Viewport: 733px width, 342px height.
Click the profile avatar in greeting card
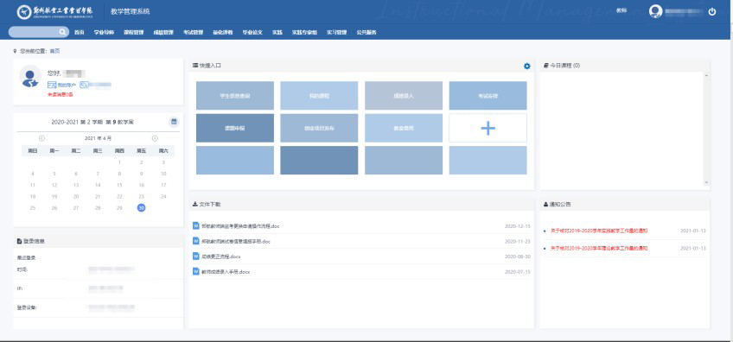click(x=30, y=77)
